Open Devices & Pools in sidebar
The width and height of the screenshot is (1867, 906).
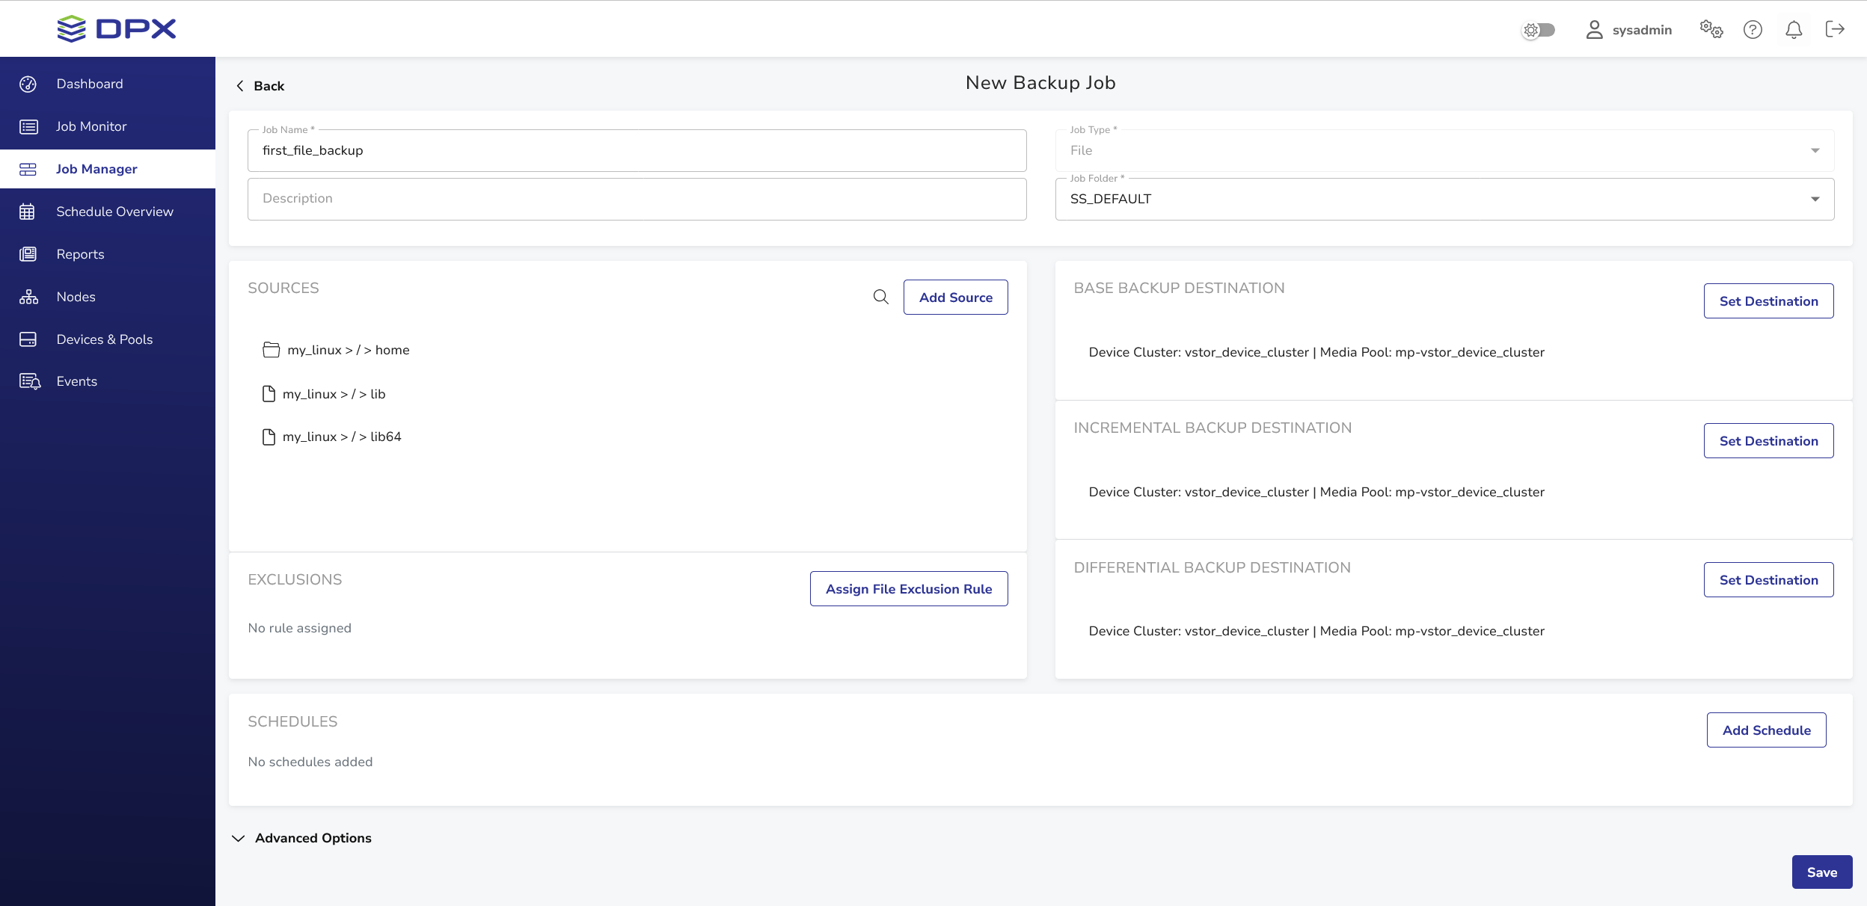[104, 339]
